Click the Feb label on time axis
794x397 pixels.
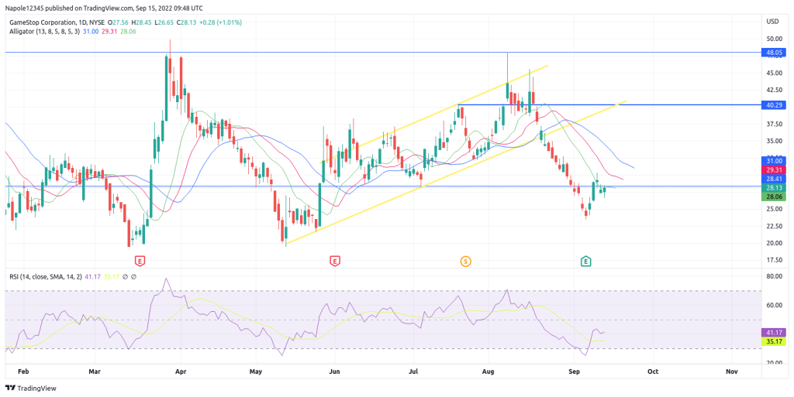[x=22, y=371]
